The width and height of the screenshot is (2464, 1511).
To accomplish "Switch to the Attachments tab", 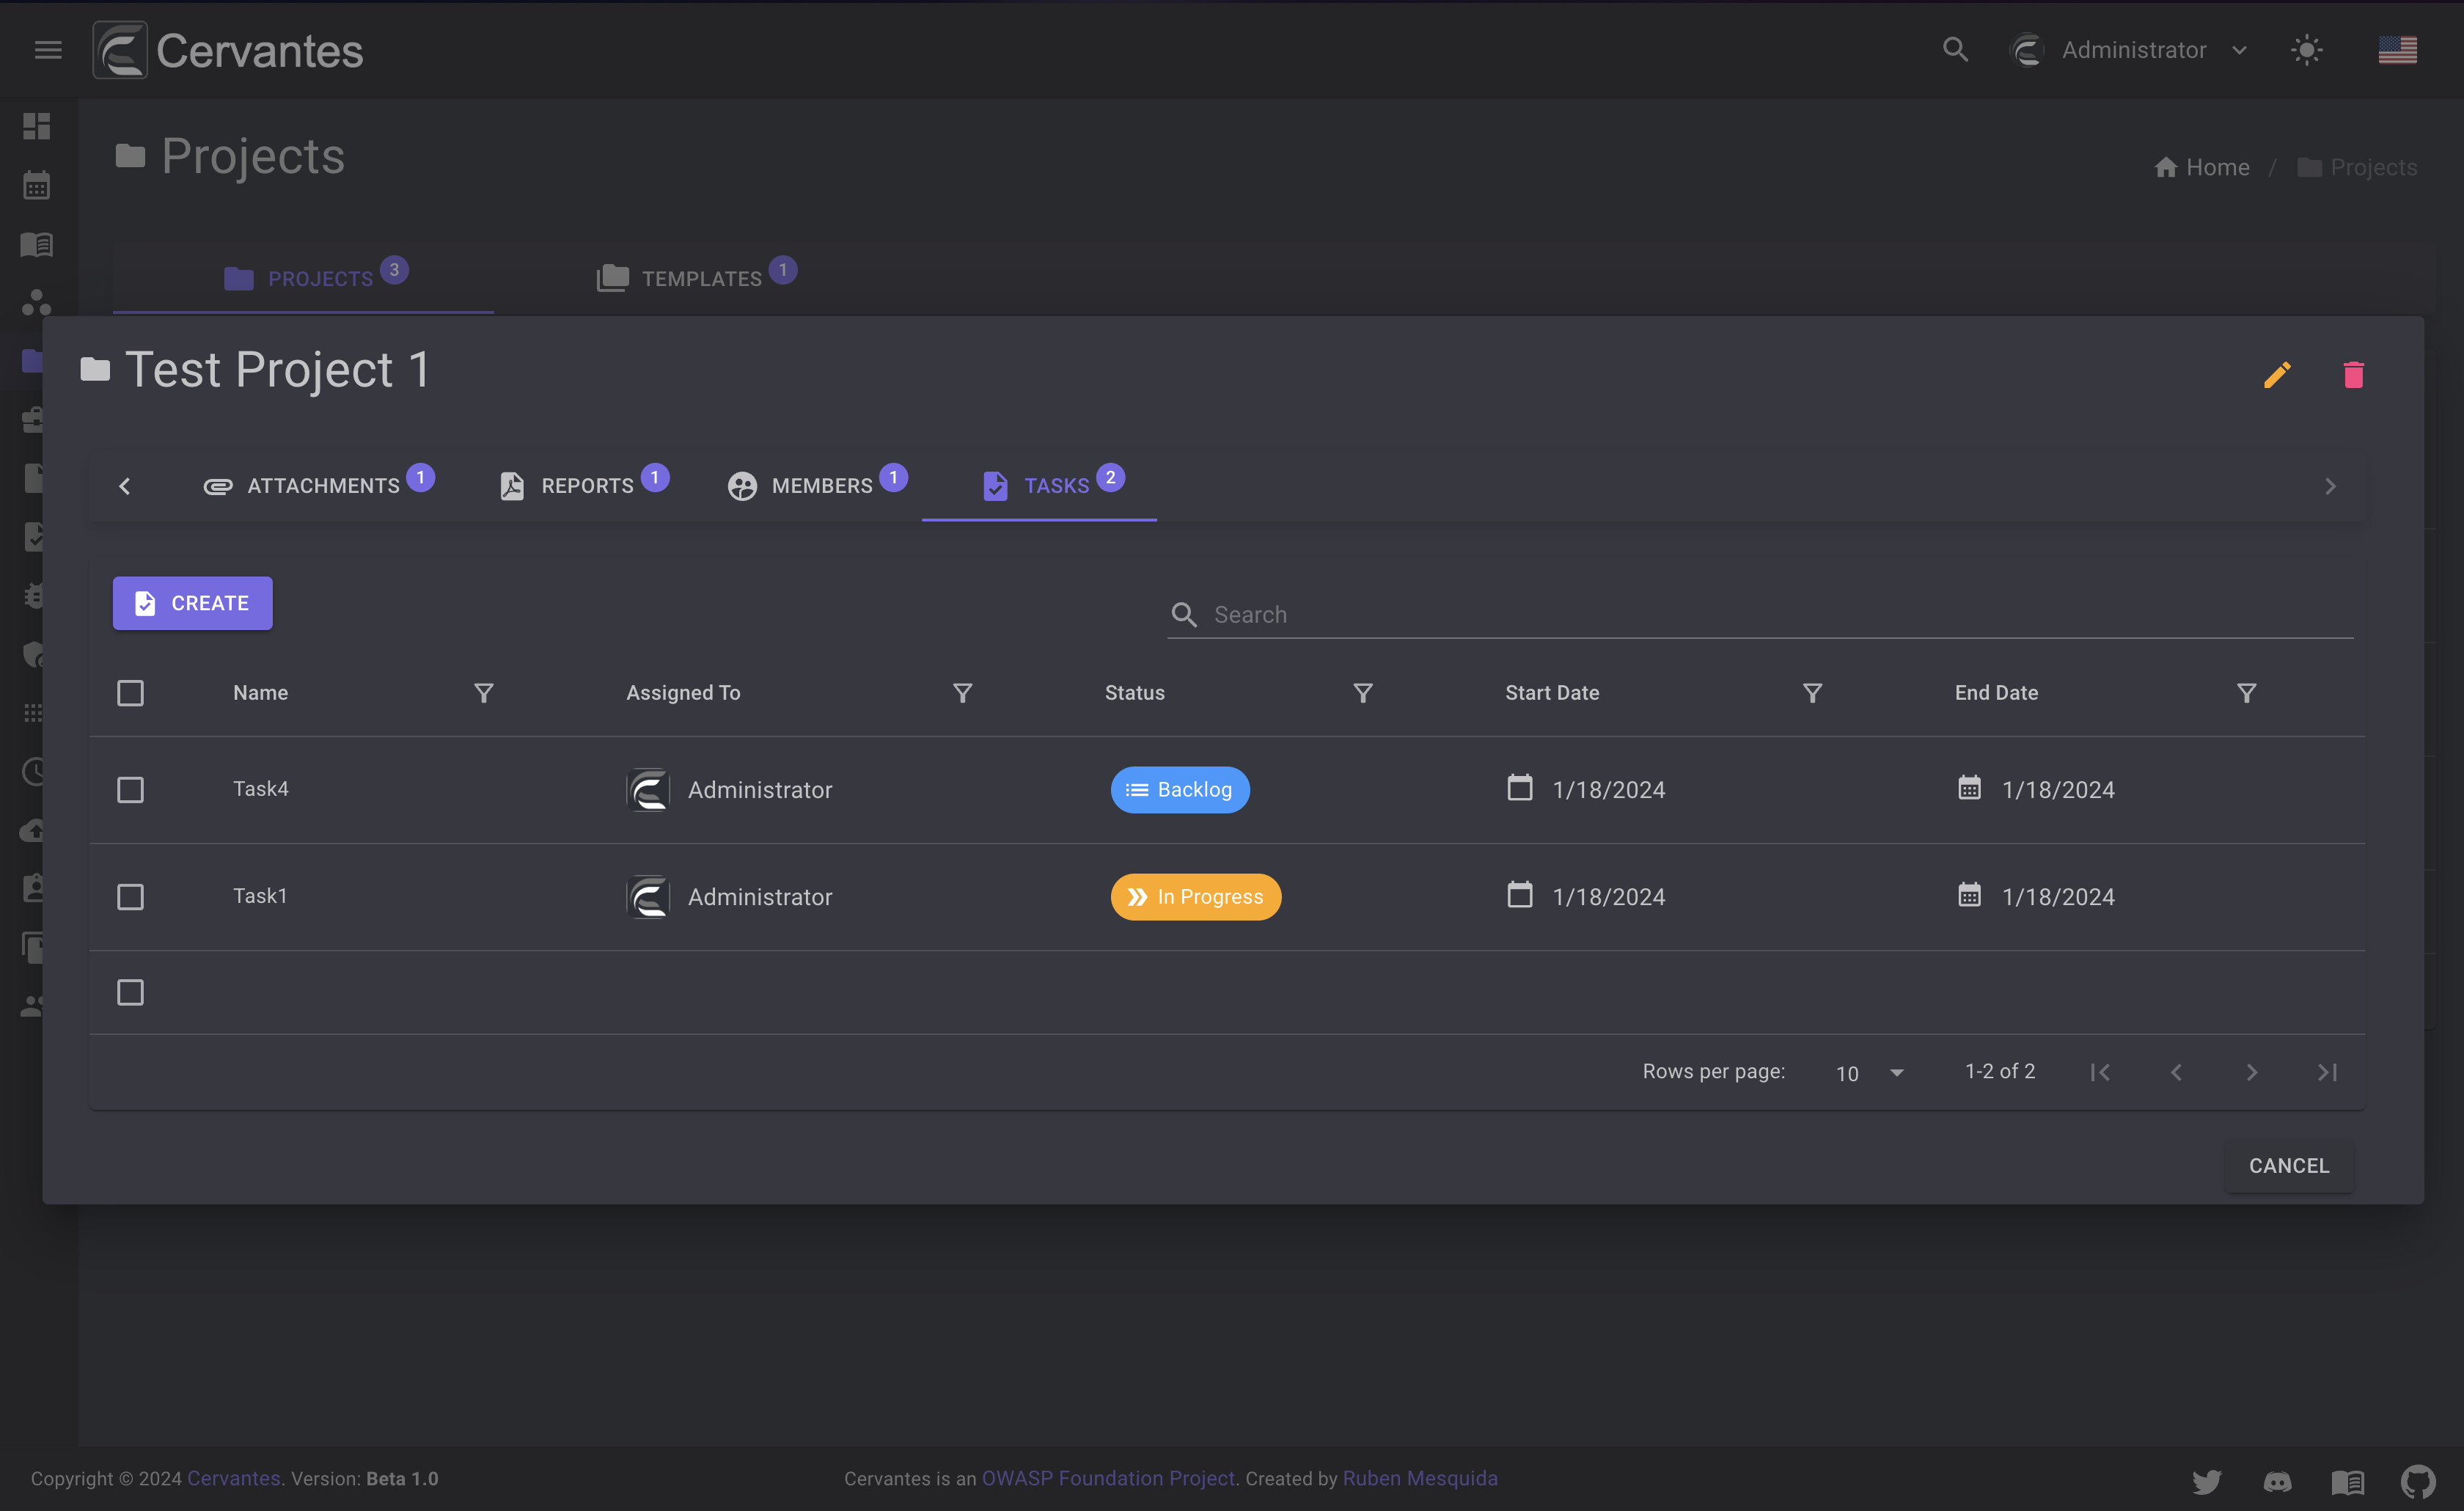I will pos(318,485).
